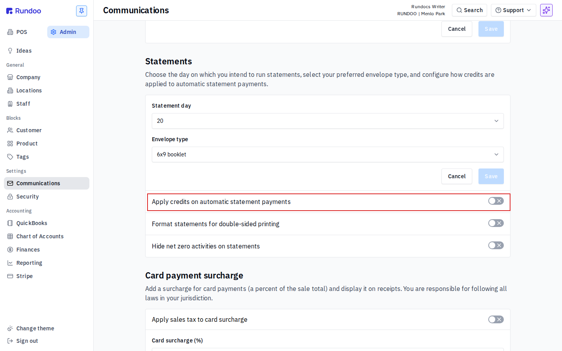Click the RUNDOO | Menlo Park label
Screen dimensions: 562x351
pos(421,14)
